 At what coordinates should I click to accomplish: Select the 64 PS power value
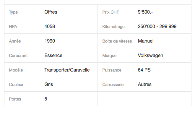click(144, 70)
